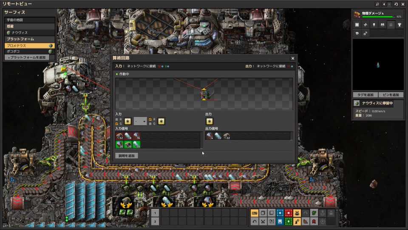Image resolution: width=408 pixels, height=230 pixels.
Task: Click the blue blueprint tool icon
Action: point(280,213)
